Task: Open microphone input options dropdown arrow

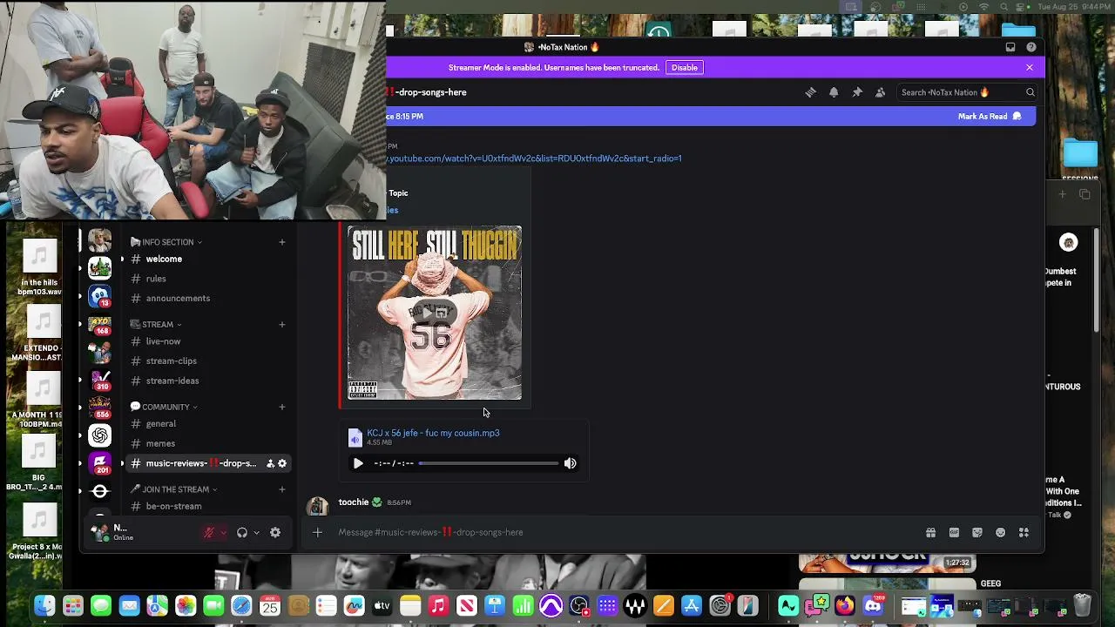Action: coord(223,532)
